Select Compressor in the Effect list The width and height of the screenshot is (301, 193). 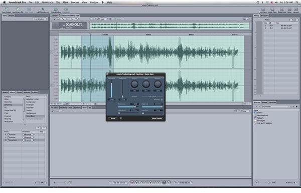[31, 102]
